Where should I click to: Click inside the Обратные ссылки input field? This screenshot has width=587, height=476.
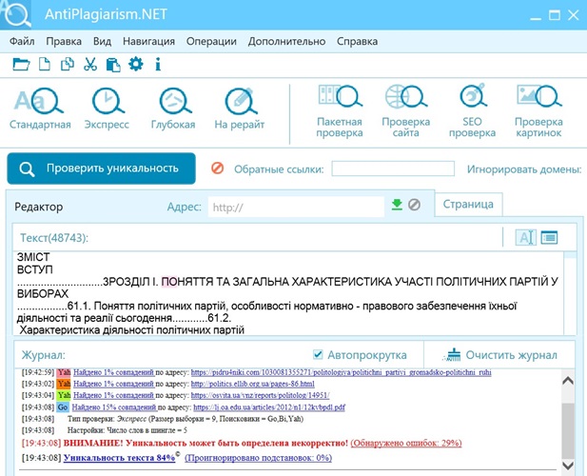coord(393,169)
